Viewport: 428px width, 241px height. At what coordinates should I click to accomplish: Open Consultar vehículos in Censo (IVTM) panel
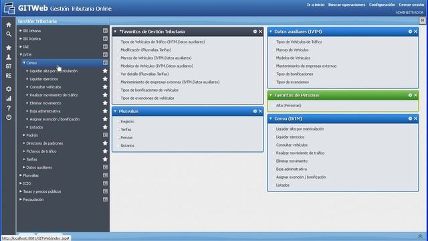coord(292,145)
